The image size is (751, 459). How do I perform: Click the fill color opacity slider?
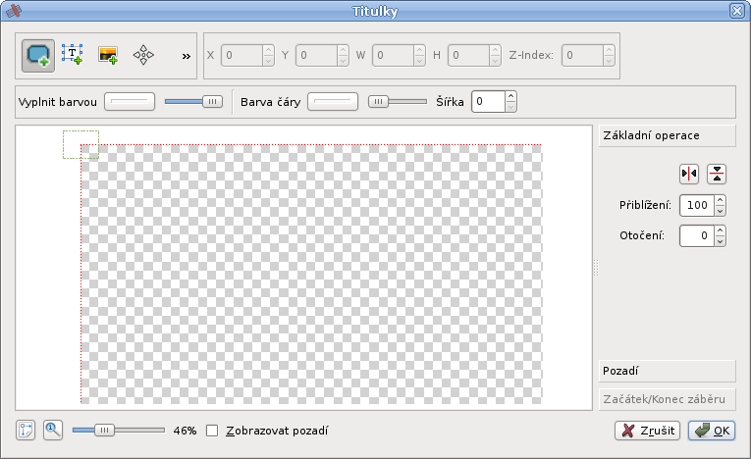pyautogui.click(x=193, y=101)
